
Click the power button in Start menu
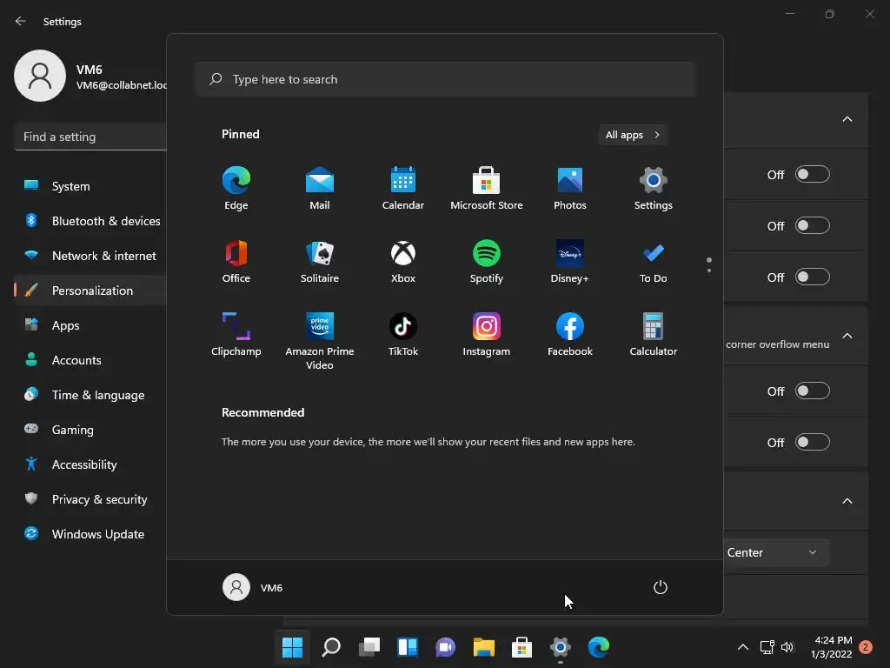(x=661, y=587)
